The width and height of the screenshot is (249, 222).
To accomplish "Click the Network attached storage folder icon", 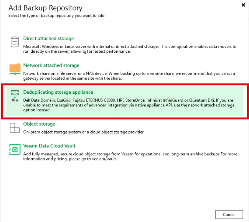I will [15, 69].
